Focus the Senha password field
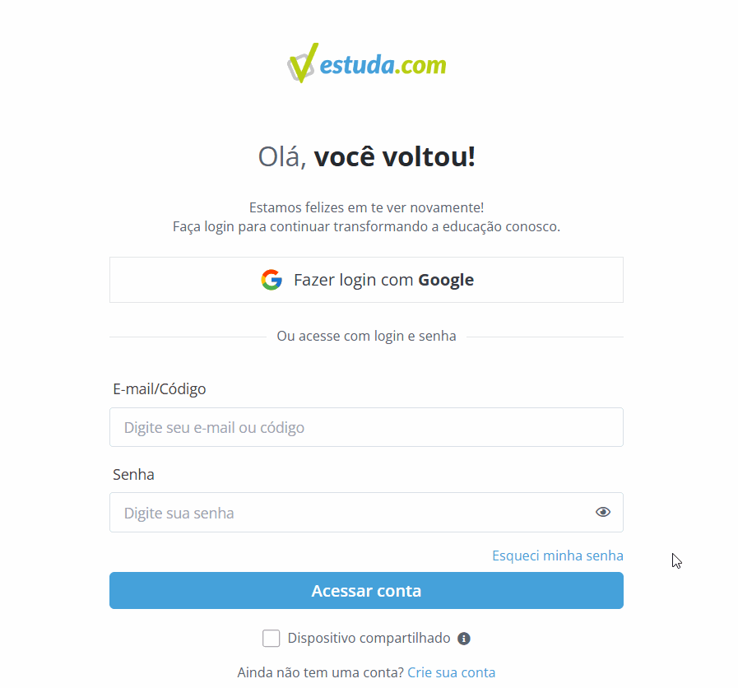The height and width of the screenshot is (688, 738). pyautogui.click(x=366, y=513)
